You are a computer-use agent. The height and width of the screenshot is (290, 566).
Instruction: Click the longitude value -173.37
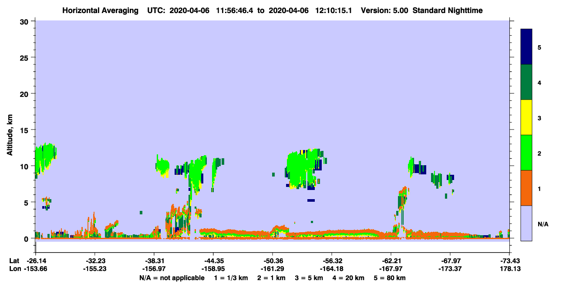pos(450,269)
